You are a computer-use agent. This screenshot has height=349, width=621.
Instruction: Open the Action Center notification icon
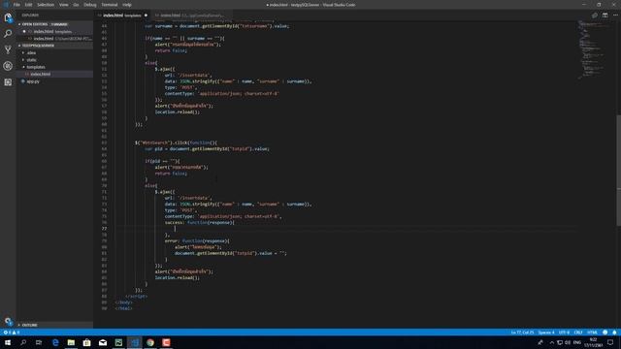(610, 342)
